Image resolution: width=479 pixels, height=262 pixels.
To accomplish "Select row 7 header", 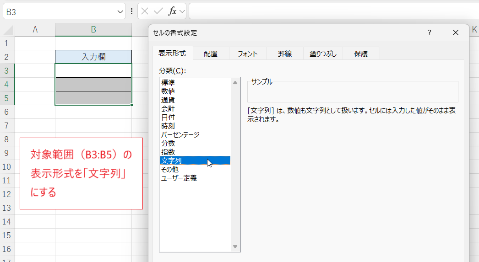I will (x=7, y=126).
